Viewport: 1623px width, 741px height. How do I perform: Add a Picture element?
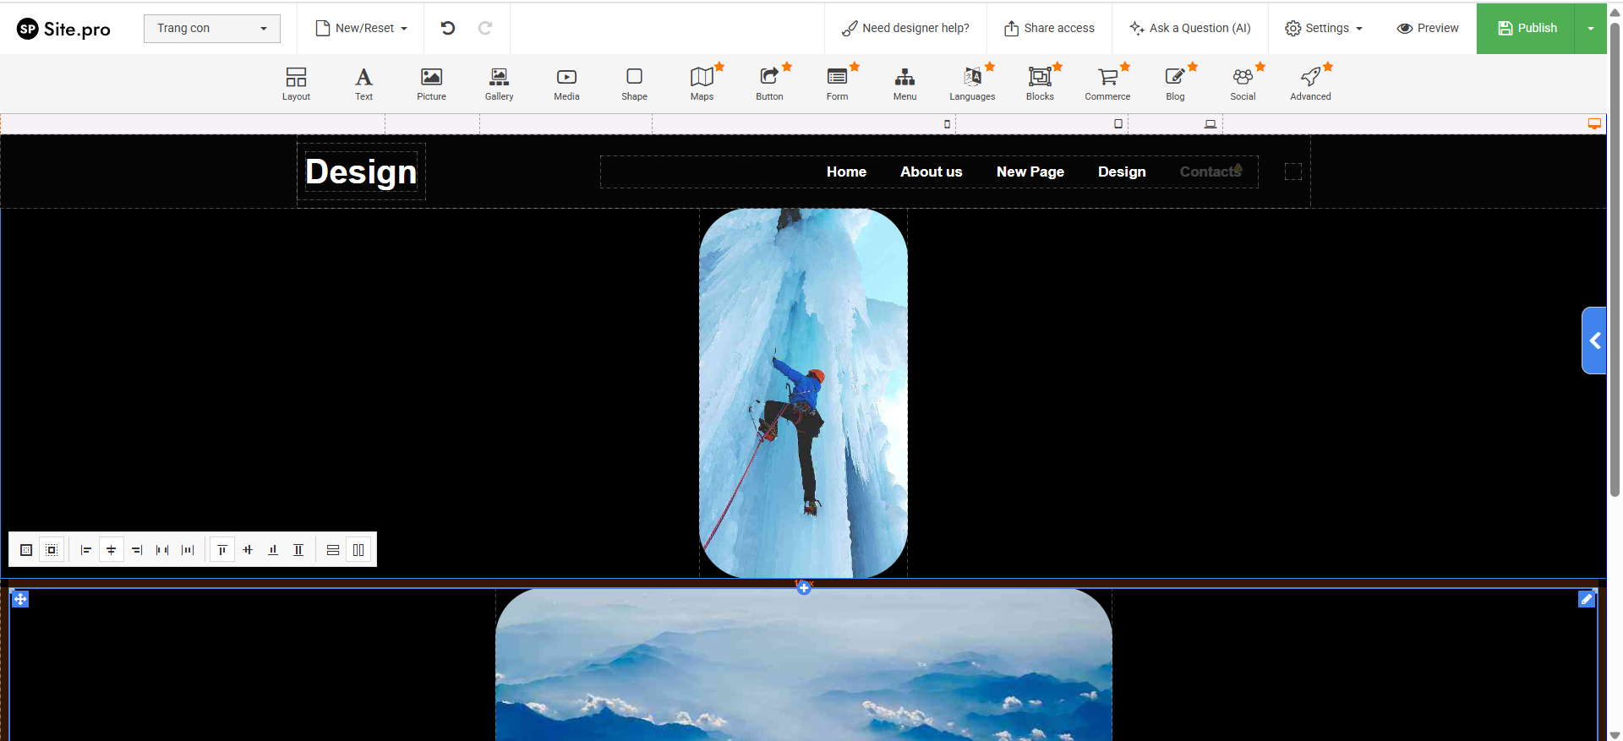pyautogui.click(x=431, y=84)
